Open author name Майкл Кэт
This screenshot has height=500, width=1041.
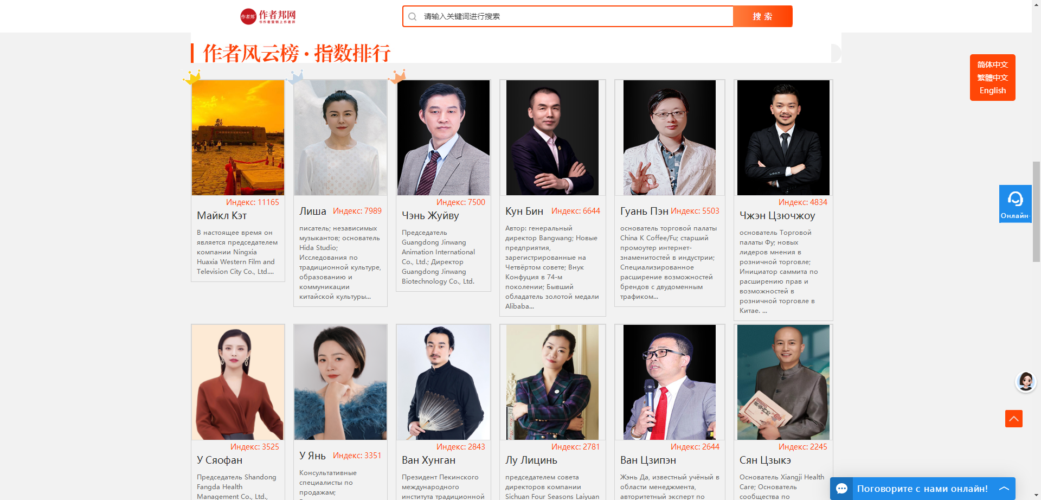click(222, 215)
